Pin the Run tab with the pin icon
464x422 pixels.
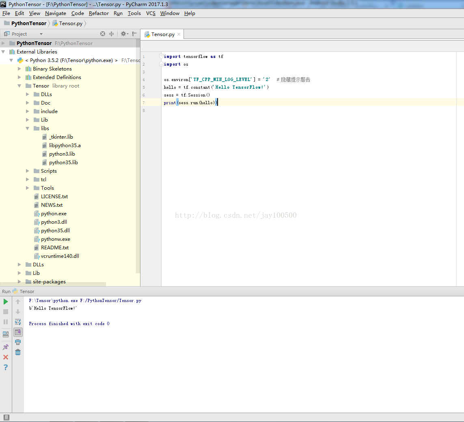tap(6, 347)
